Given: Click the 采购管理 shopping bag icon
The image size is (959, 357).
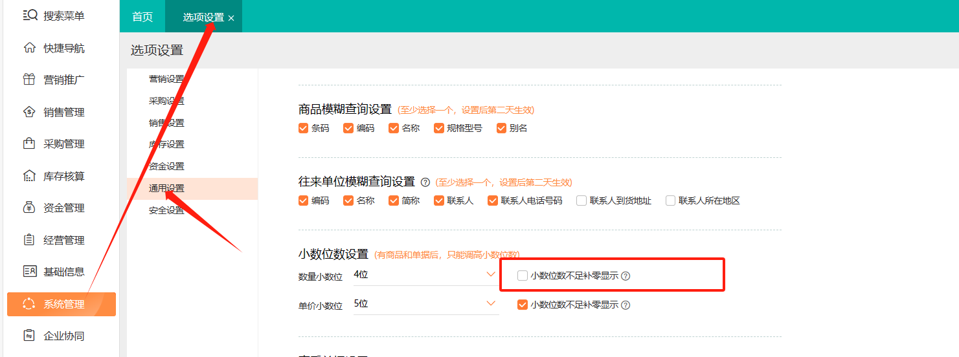Looking at the screenshot, I should (x=29, y=144).
